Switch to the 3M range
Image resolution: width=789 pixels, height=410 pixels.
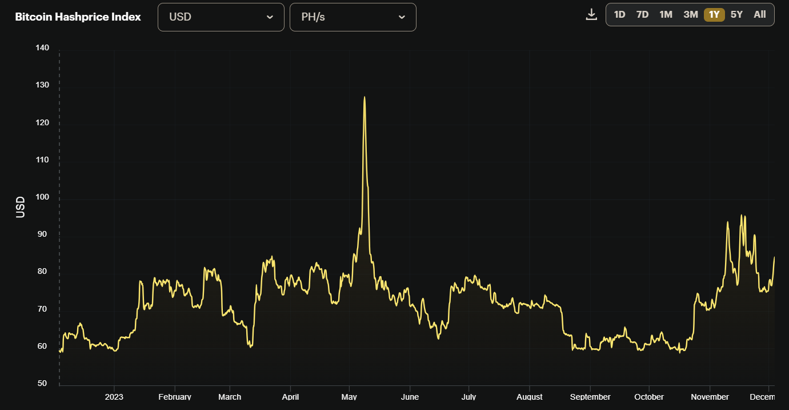point(691,15)
